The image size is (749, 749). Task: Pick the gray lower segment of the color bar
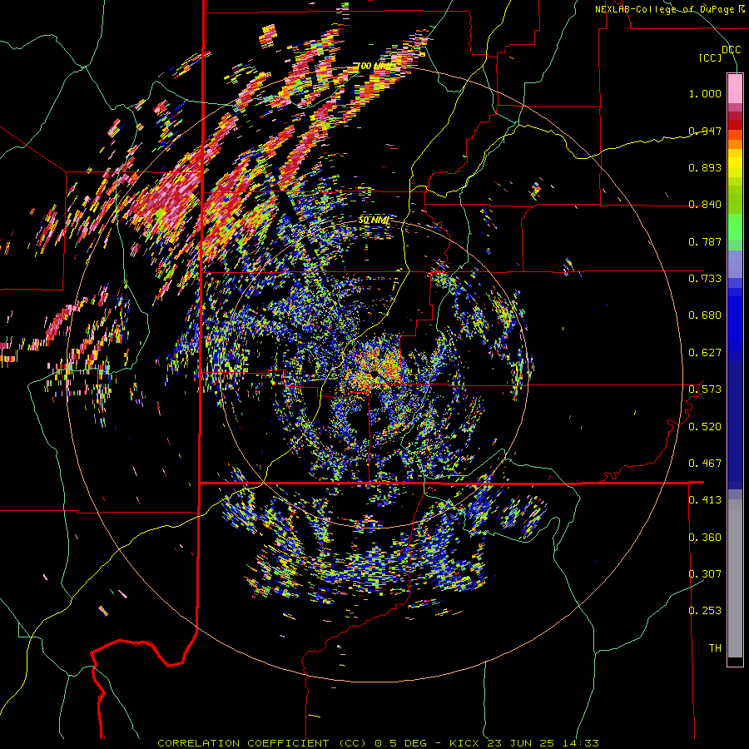[735, 578]
